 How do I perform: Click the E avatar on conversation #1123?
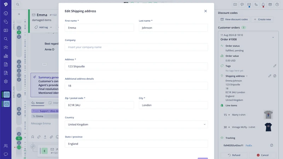[45, 151]
